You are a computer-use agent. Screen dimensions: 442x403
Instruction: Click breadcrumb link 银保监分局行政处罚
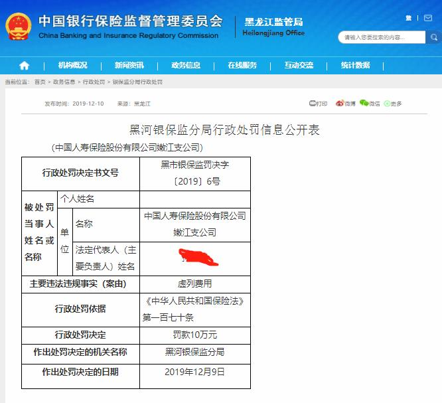click(x=137, y=82)
